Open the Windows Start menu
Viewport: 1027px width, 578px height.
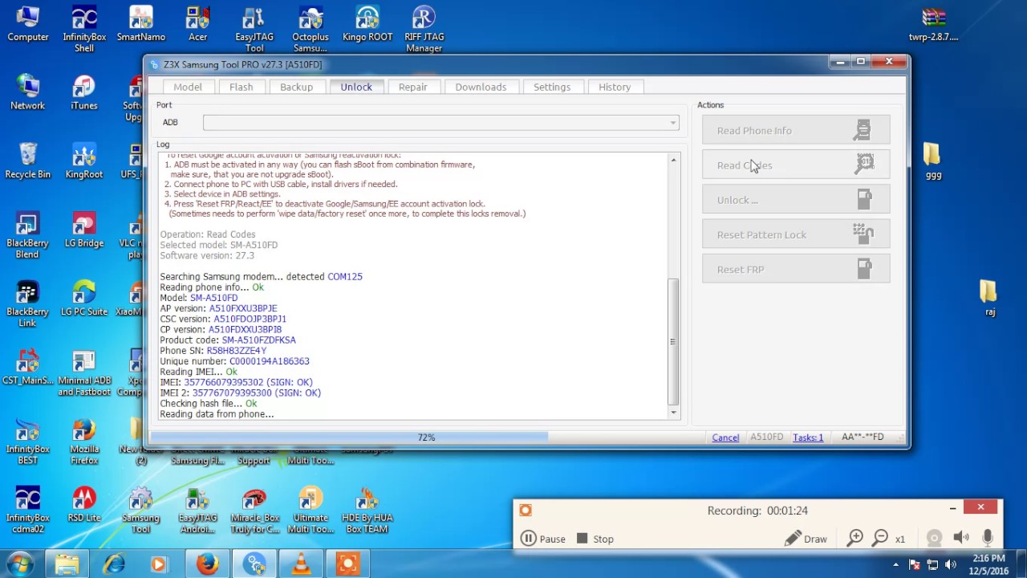(20, 564)
